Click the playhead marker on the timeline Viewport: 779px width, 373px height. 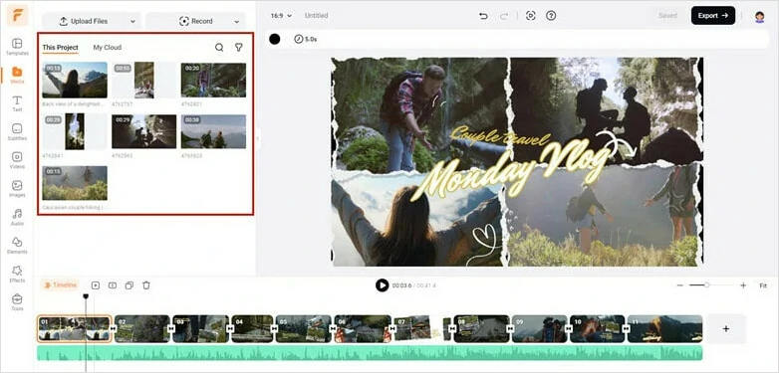[x=86, y=296]
